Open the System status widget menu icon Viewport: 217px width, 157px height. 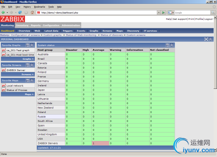tap(167, 45)
